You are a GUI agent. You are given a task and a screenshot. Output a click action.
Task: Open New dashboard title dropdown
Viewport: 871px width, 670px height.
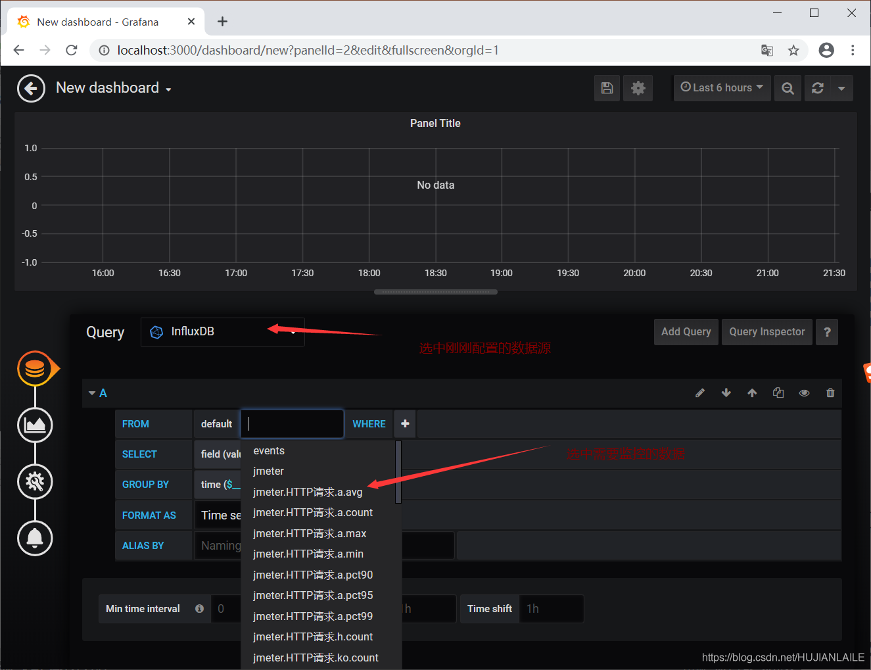114,88
